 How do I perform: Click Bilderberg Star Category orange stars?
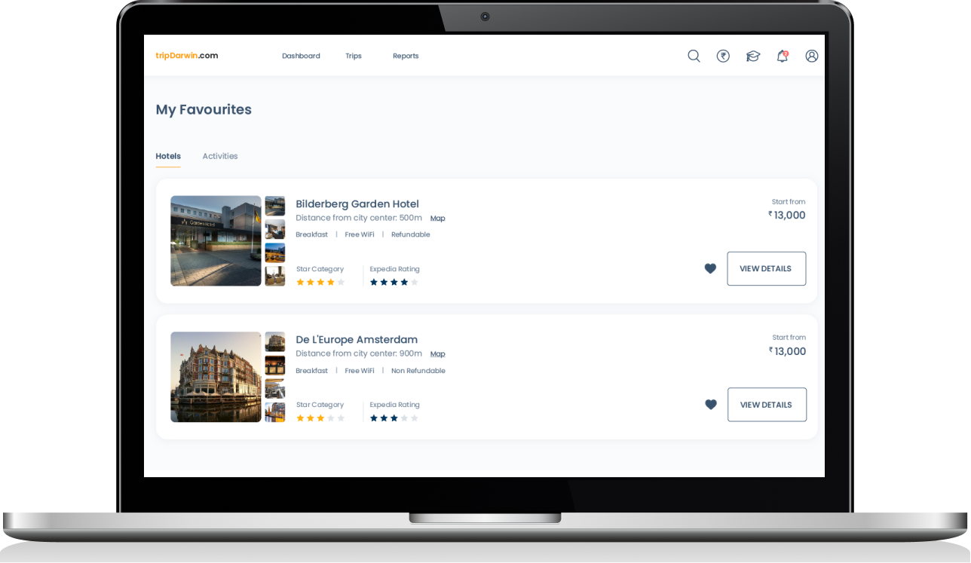click(320, 282)
